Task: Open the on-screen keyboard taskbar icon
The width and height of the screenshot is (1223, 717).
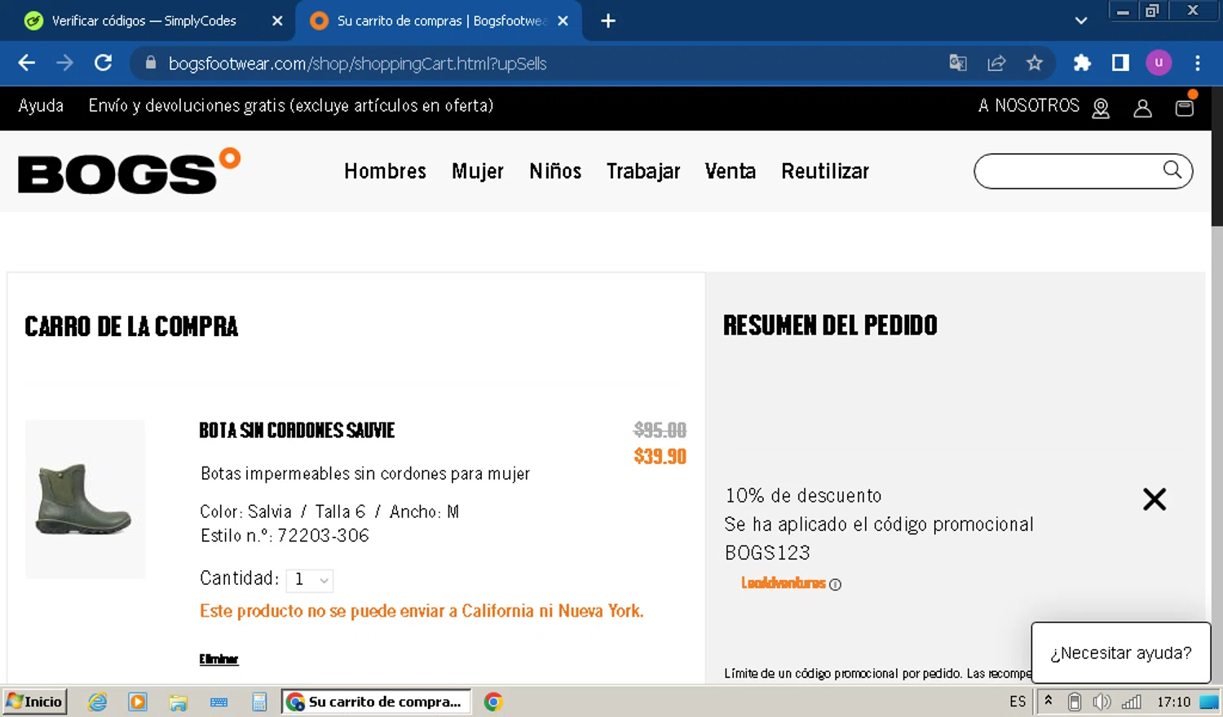Action: click(219, 702)
